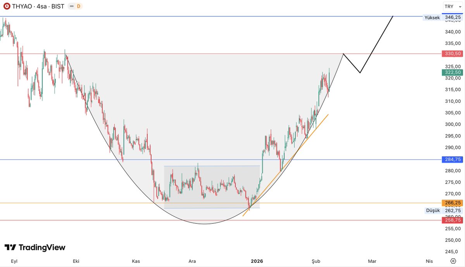The height and width of the screenshot is (267, 465).
Task: Click the 290,00 price axis value
Action: click(453, 148)
